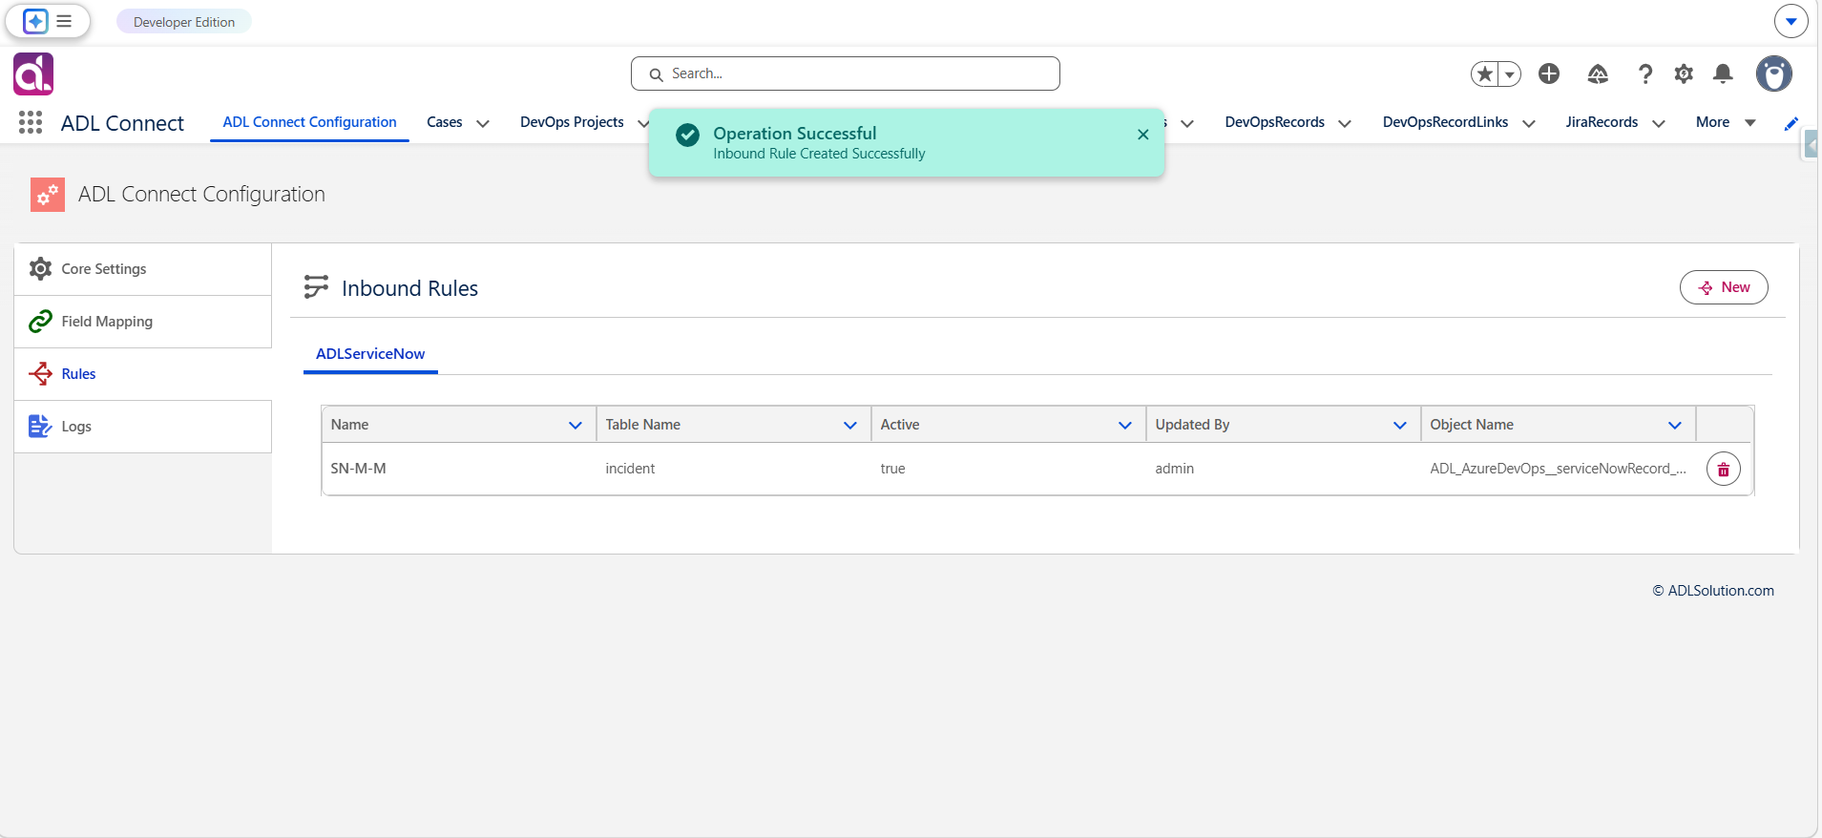The image size is (1822, 838).
Task: Expand the DevOpsRecords tab chevron
Action: [1345, 123]
